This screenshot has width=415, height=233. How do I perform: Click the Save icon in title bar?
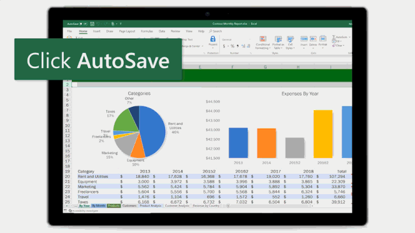(92, 24)
